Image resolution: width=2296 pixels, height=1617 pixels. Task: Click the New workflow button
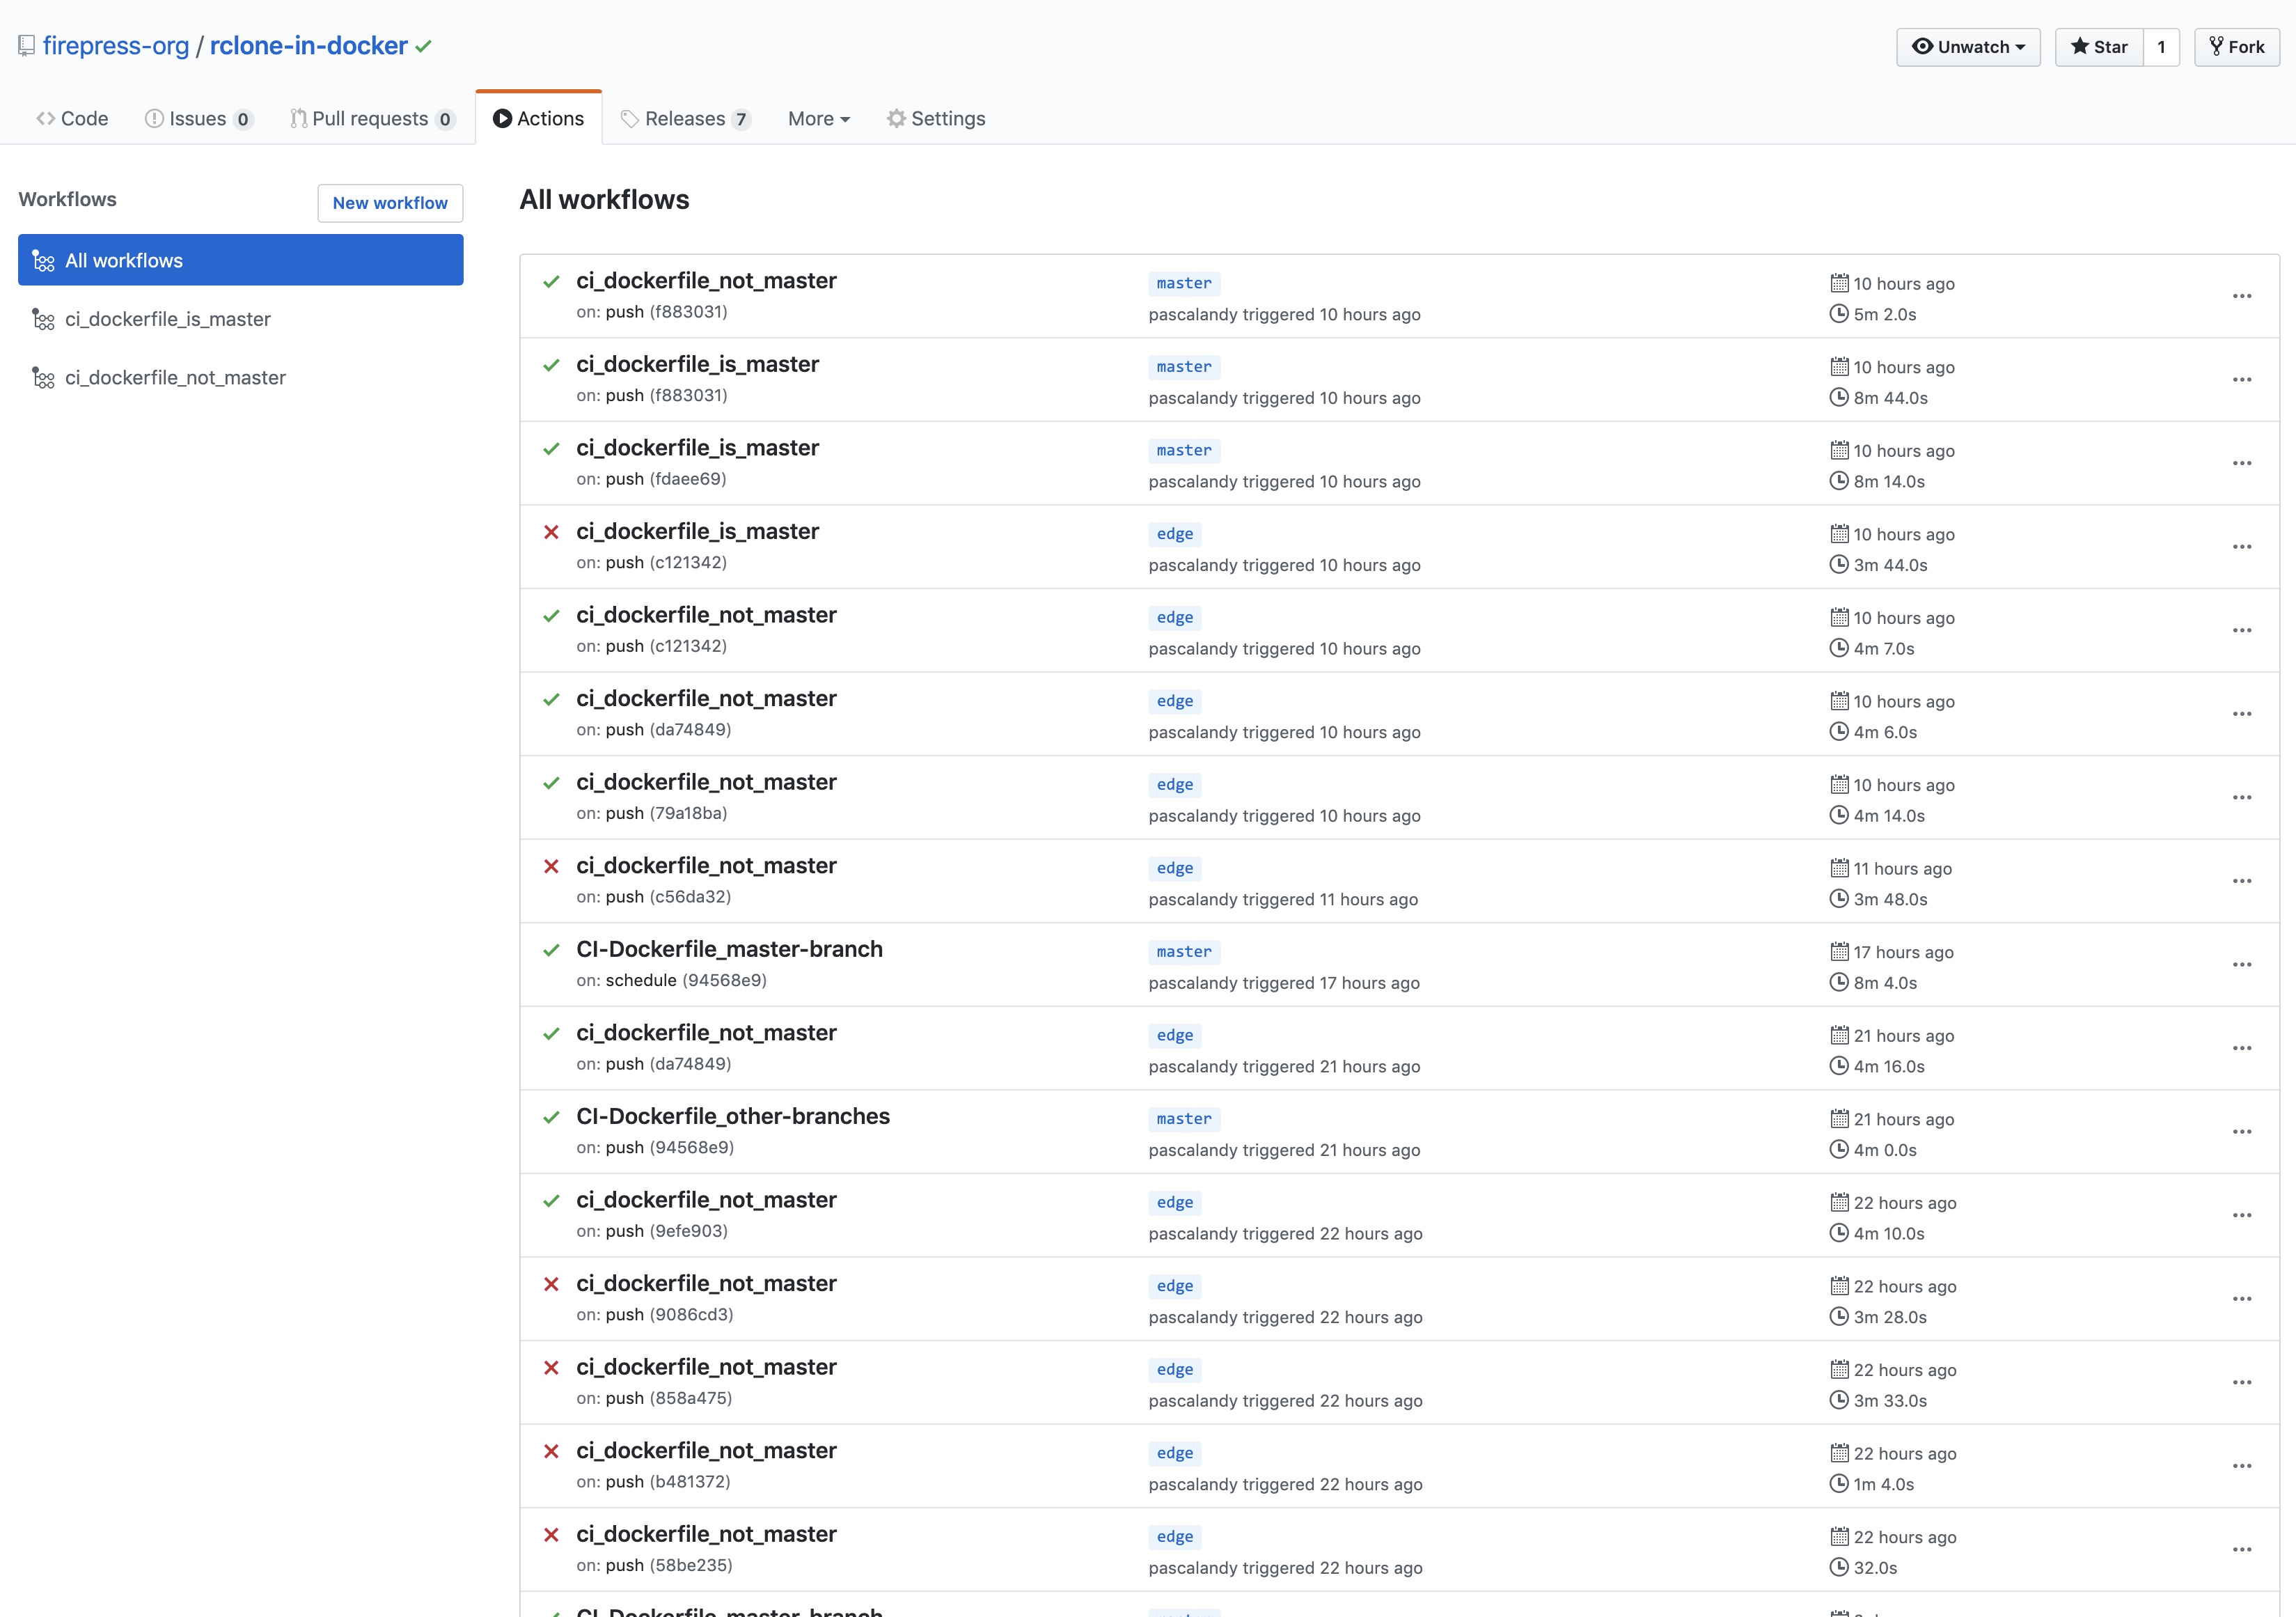pos(390,203)
